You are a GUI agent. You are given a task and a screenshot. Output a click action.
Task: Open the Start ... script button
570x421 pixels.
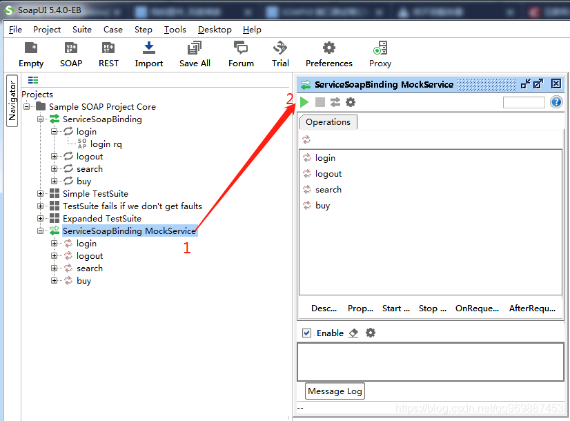coord(396,309)
